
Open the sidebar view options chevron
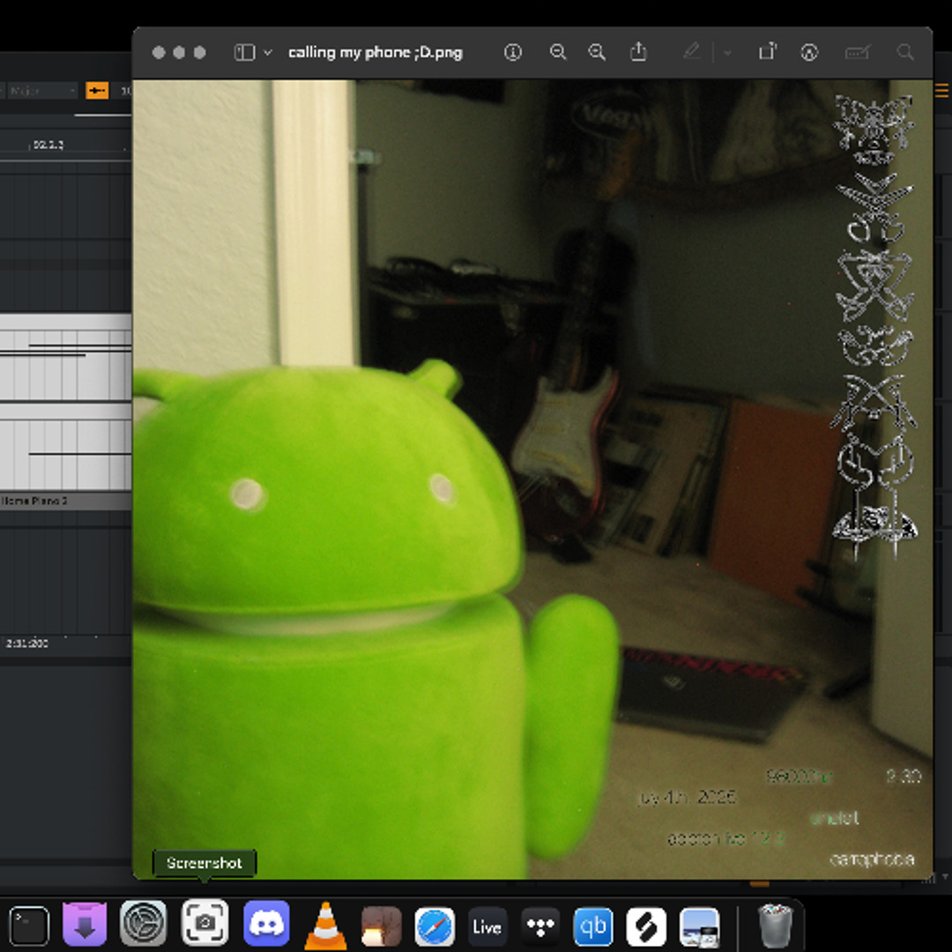pyautogui.click(x=268, y=53)
